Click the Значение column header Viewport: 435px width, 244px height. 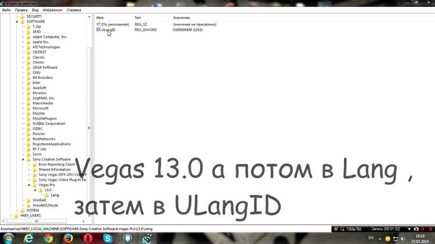[182, 18]
